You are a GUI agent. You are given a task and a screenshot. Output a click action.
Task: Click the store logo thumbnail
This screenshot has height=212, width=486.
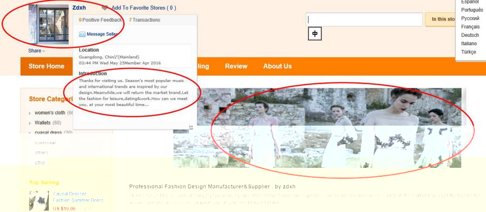[49, 25]
